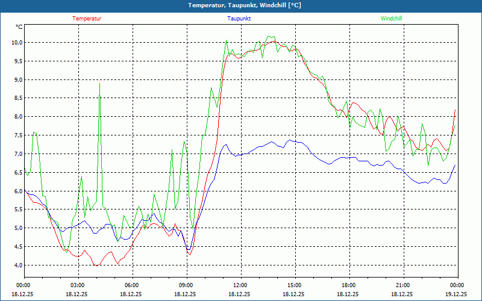Click the 18:00 time axis label
The height and width of the screenshot is (301, 482).
click(348, 285)
